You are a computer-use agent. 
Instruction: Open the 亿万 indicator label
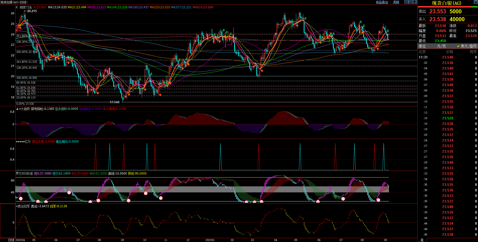pyautogui.click(x=27, y=142)
